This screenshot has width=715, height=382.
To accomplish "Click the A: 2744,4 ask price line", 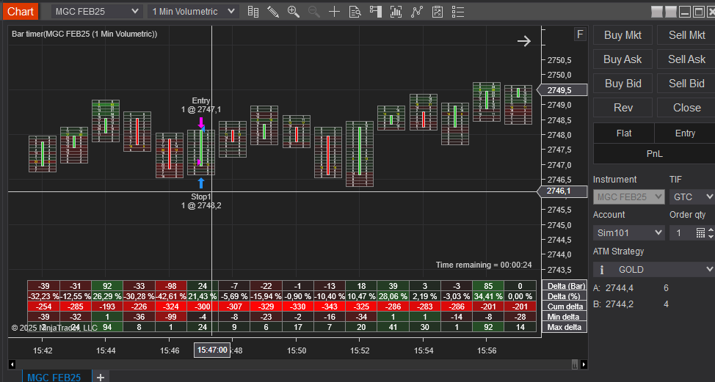I will click(x=631, y=287).
